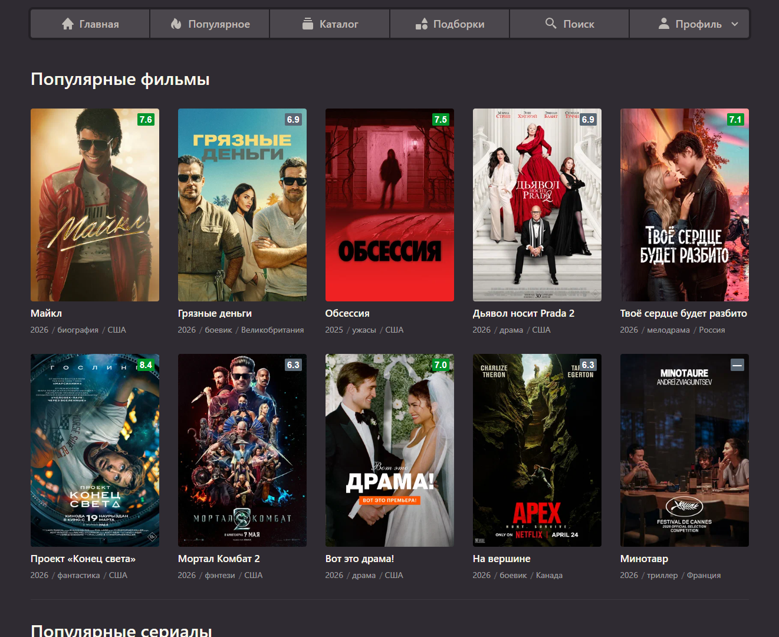Image resolution: width=779 pixels, height=637 pixels.
Task: Follow the Дьявол носит Prada 2 title
Action: click(524, 313)
